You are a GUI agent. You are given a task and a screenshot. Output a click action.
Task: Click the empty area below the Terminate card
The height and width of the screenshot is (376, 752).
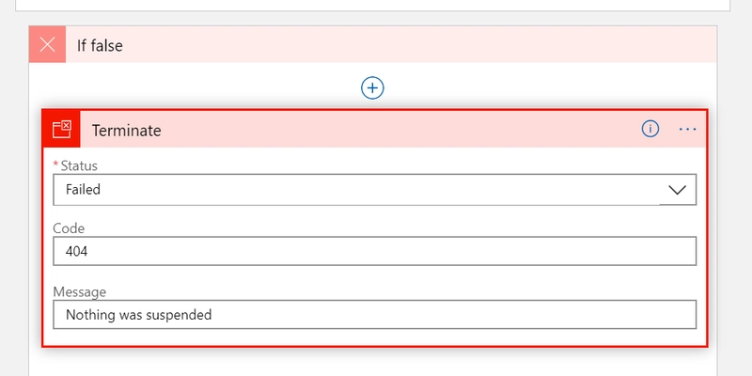click(374, 362)
